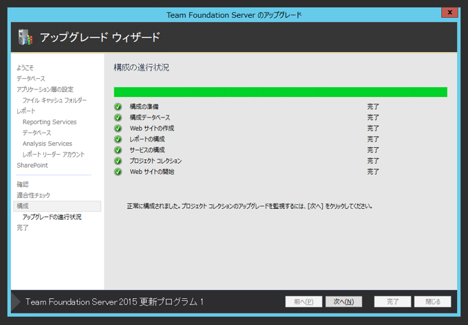Click the 構成の進行状況 heading
Screen dimensions: 468x325
[x=142, y=67]
